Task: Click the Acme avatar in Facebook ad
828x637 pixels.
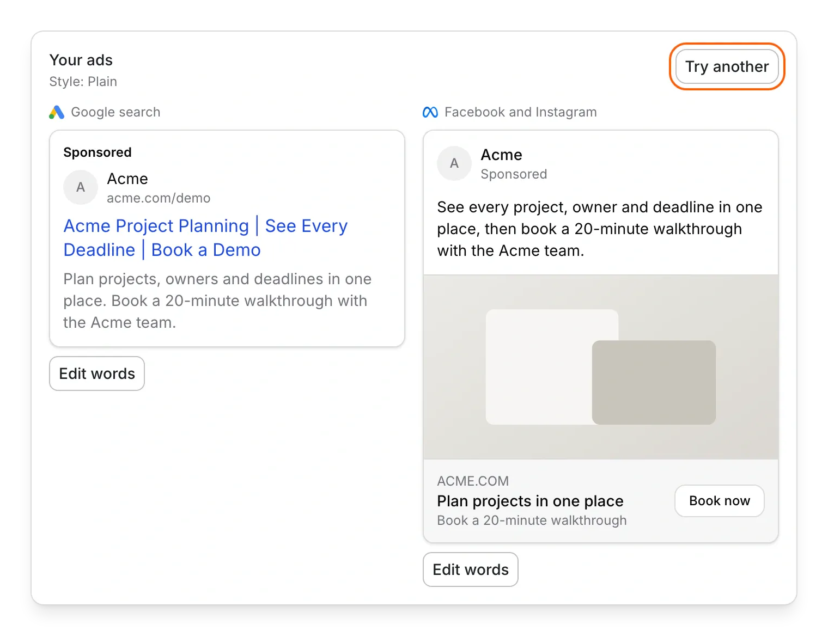Action: tap(454, 163)
